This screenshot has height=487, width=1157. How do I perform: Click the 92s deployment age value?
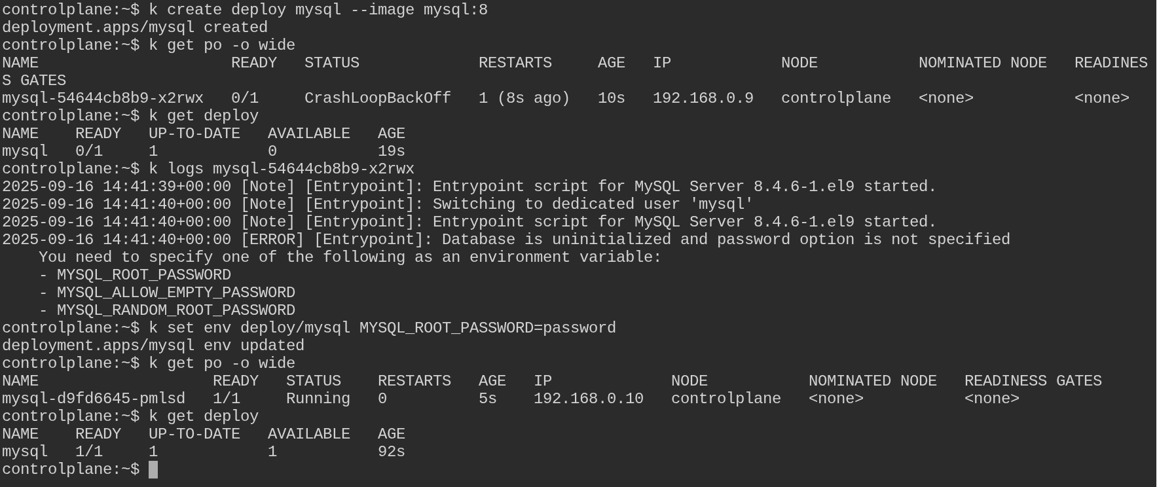pos(391,452)
